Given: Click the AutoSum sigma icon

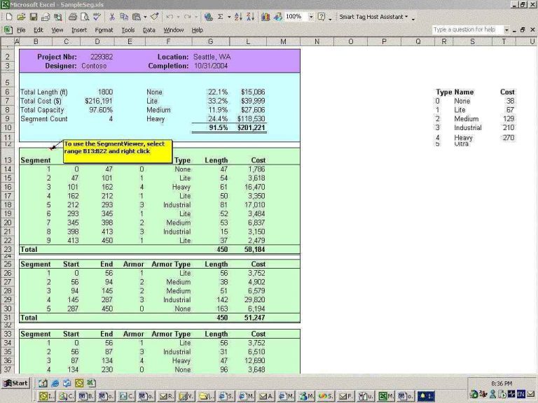Looking at the screenshot, I should (x=219, y=16).
